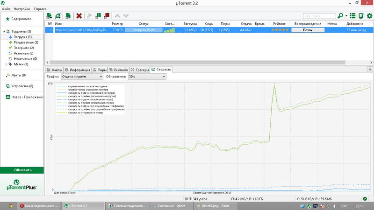Image resolution: width=374 pixels, height=210 pixels.
Task: Open the Настройки menu
Action: click(22, 9)
